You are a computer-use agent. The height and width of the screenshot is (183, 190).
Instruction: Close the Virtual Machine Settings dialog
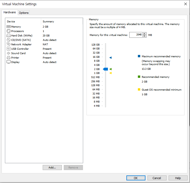click(x=185, y=4)
